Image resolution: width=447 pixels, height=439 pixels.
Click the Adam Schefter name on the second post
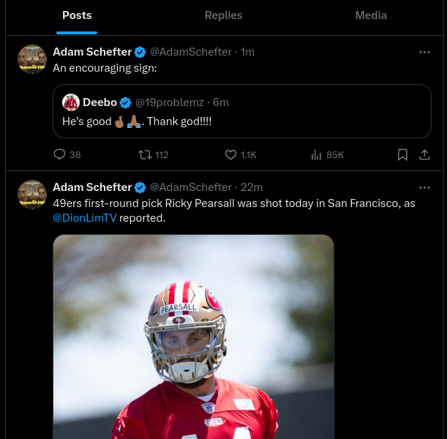pos(92,187)
